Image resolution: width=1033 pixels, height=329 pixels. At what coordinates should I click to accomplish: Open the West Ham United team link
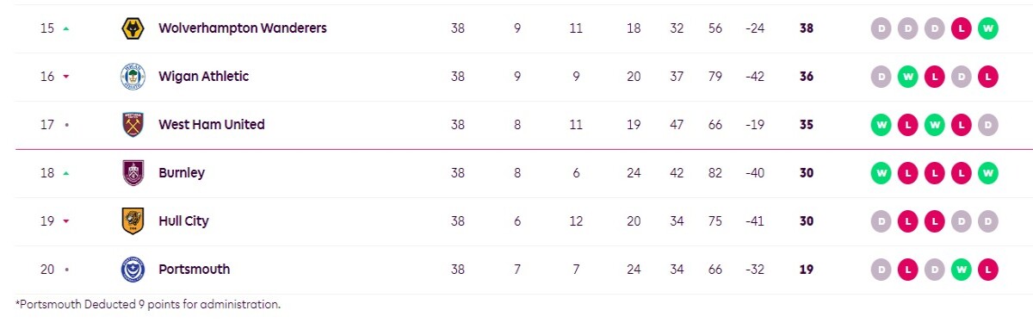212,125
